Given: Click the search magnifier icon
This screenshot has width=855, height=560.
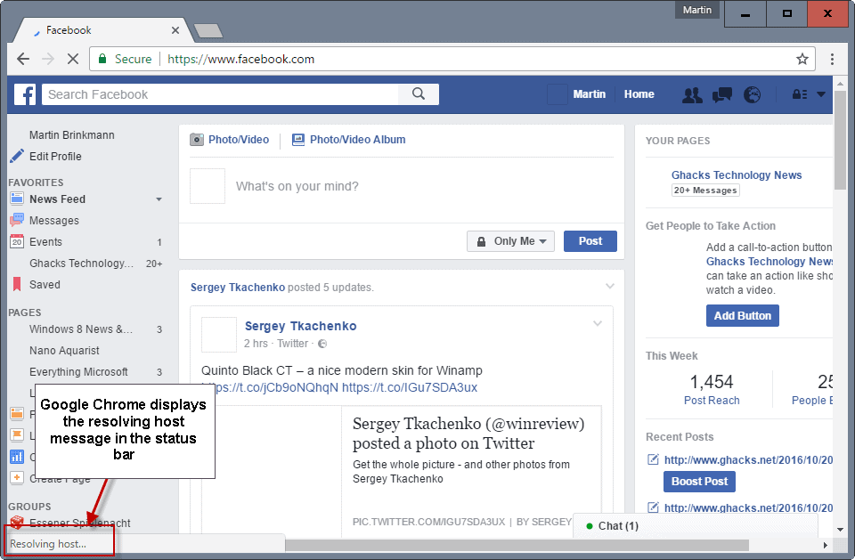Looking at the screenshot, I should coord(419,94).
